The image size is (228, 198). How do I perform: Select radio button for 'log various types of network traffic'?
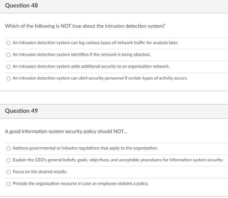coord(9,43)
